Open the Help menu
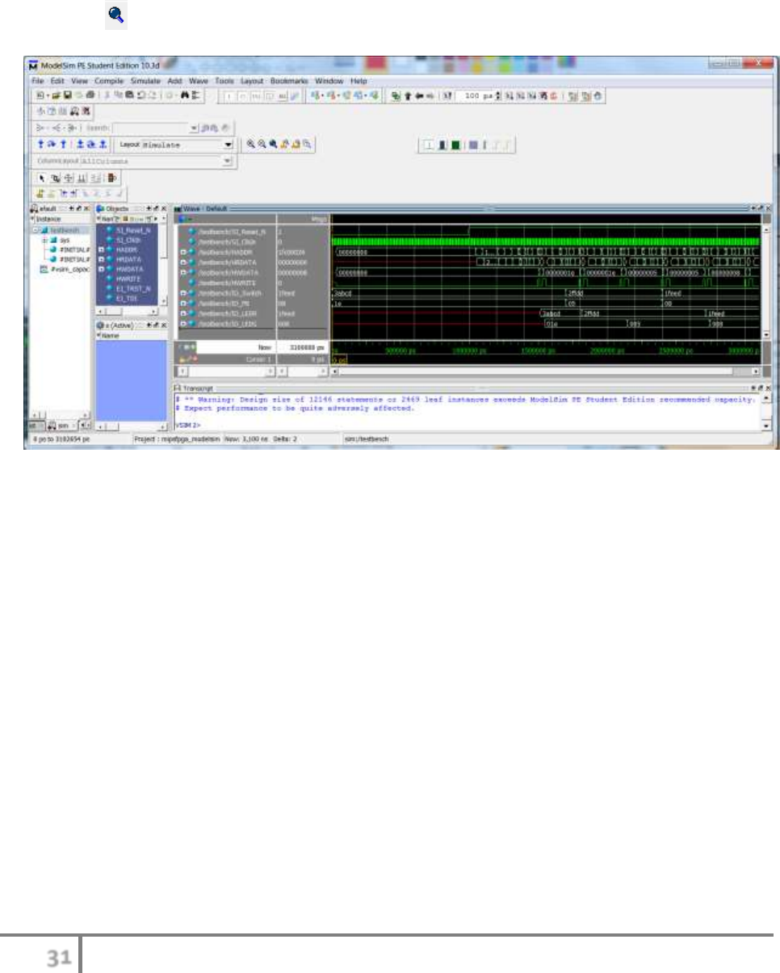Screen dimensions: 780x973 (x=359, y=81)
